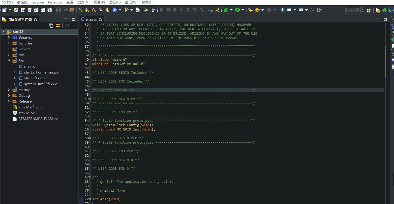Select main.c in project tree
Image resolution: width=394 pixels, height=204 pixels.
coord(29,66)
